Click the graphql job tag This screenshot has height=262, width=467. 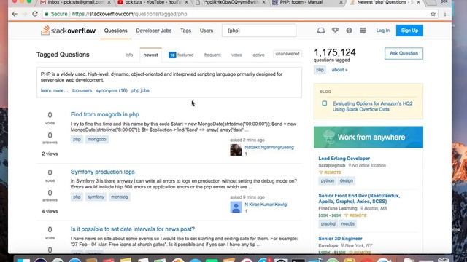click(x=328, y=223)
